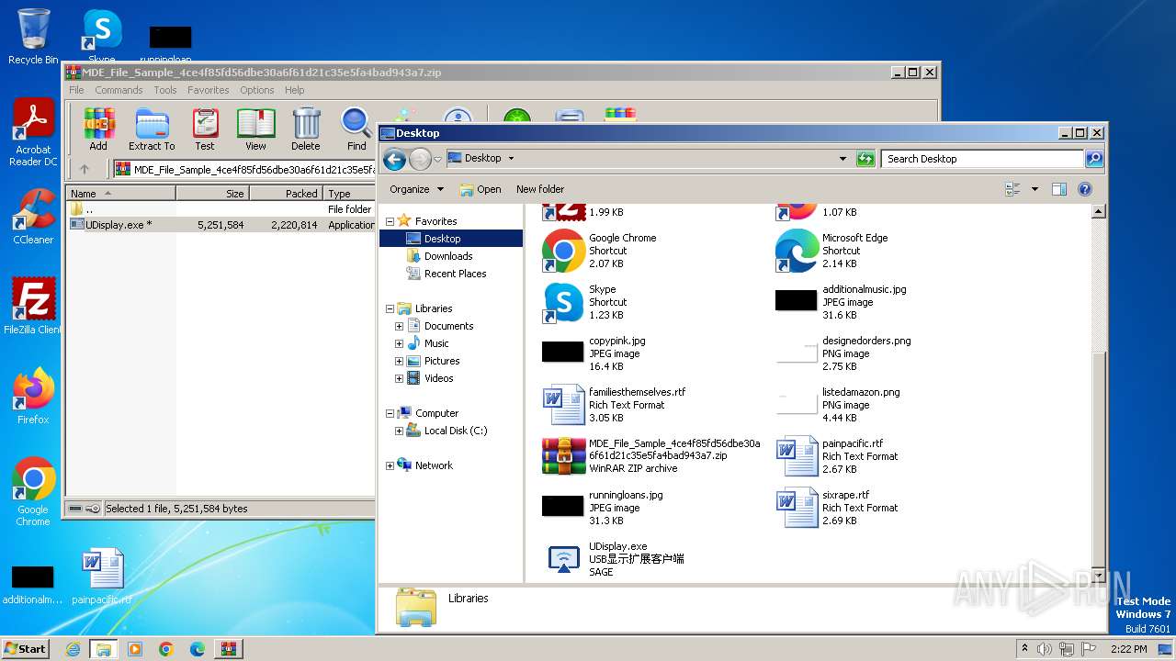1176x661 pixels.
Task: Select UDisplay.exe row in WinRAR list
Action: [x=220, y=224]
